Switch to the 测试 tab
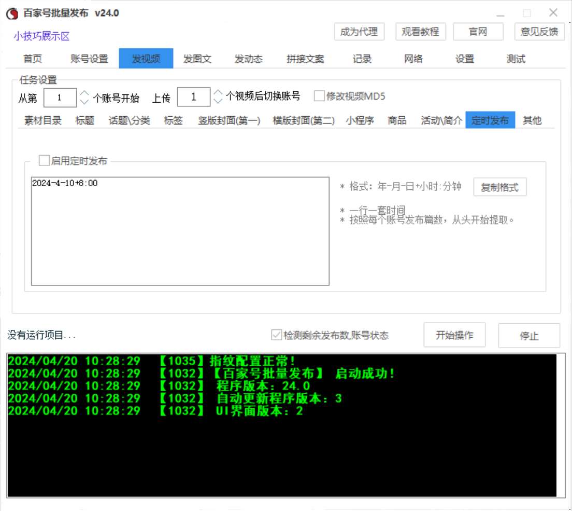 (x=516, y=59)
